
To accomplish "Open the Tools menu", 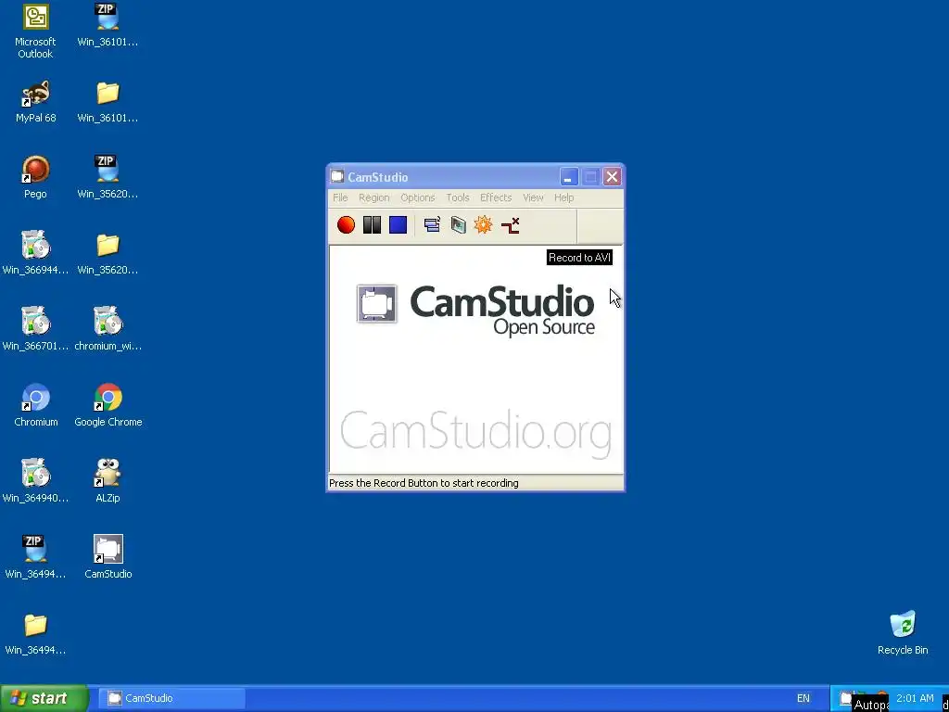I will tap(458, 198).
